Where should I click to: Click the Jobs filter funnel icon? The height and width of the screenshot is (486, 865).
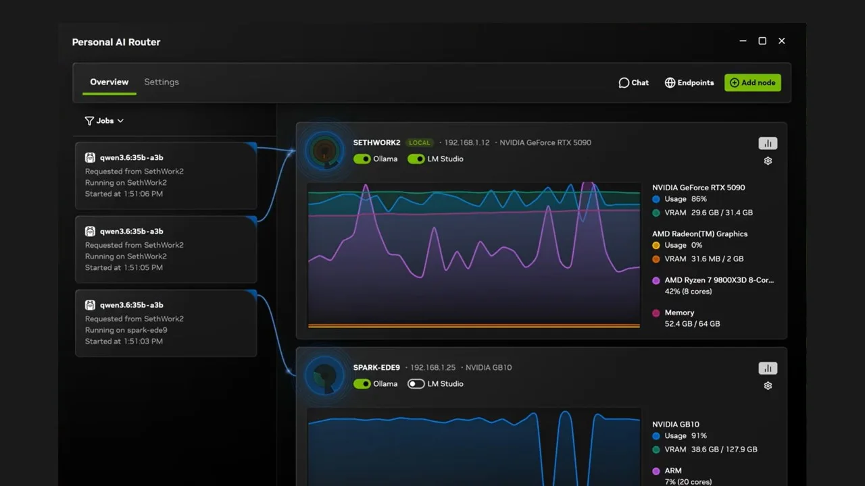click(89, 121)
